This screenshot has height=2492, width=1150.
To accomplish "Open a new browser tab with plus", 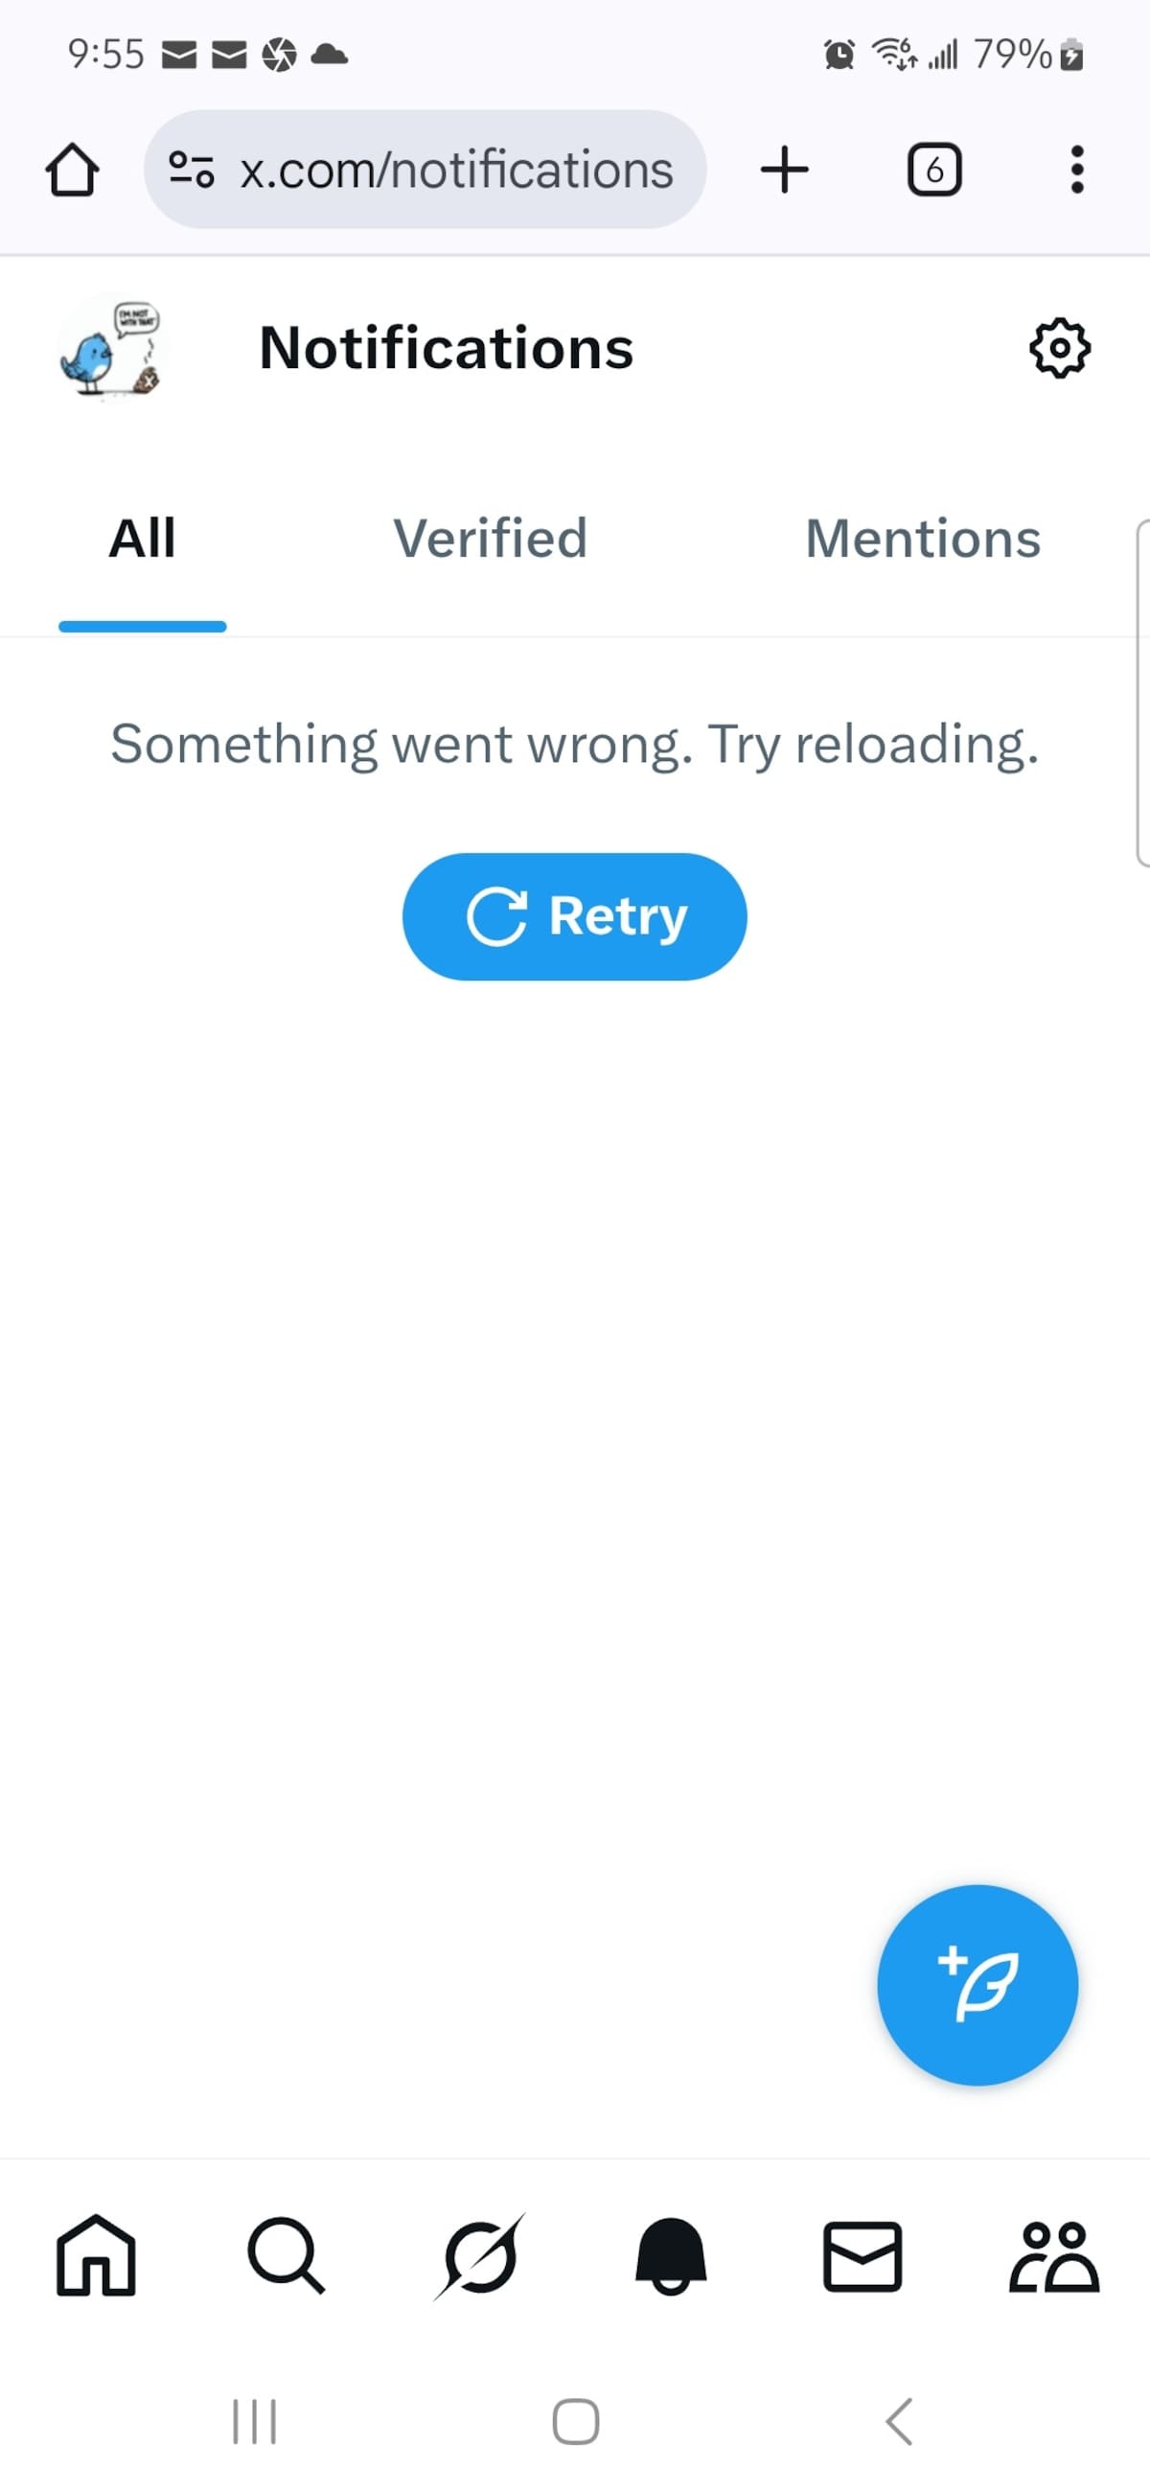I will click(785, 170).
